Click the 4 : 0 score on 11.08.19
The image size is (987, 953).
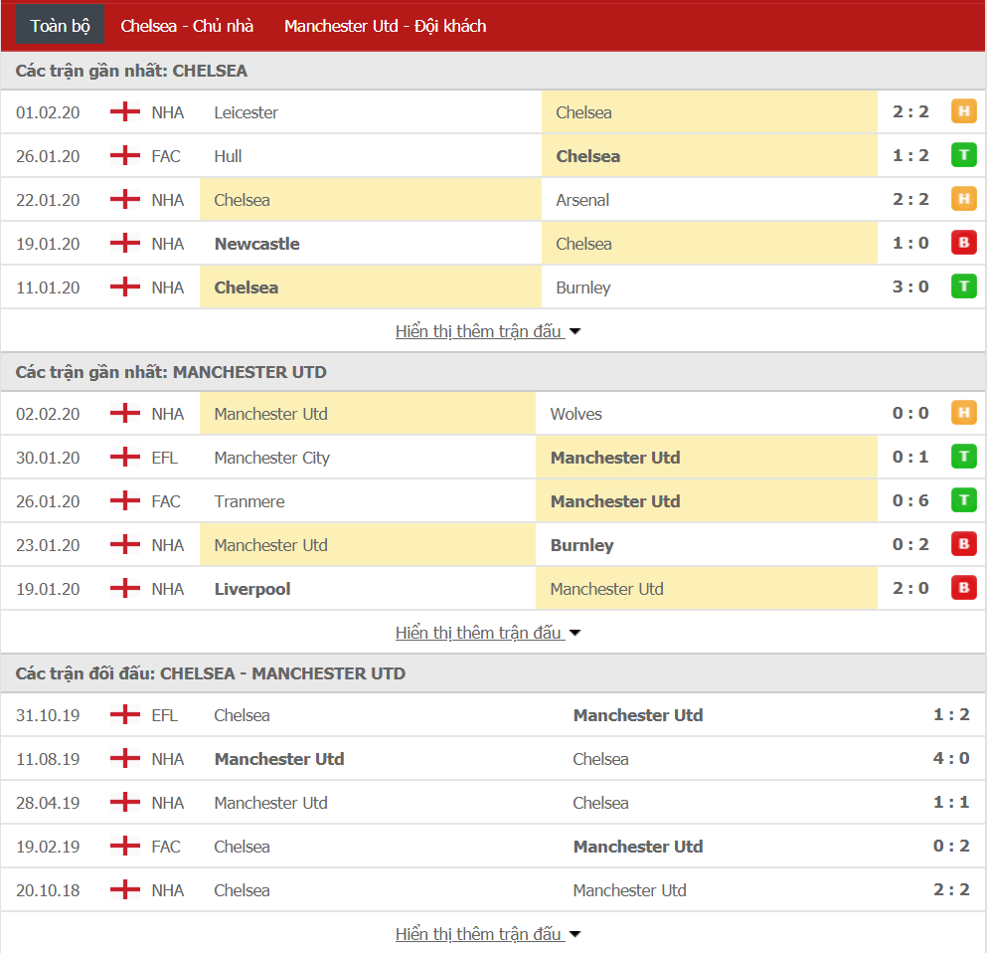tap(951, 758)
